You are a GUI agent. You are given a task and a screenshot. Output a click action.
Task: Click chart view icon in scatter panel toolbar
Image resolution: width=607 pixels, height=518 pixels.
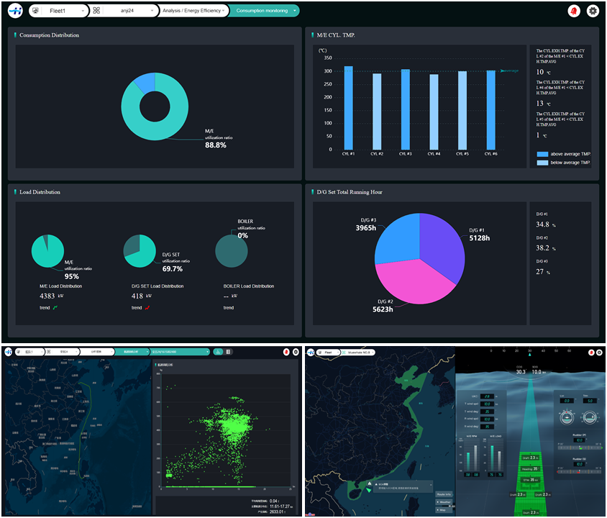218,352
